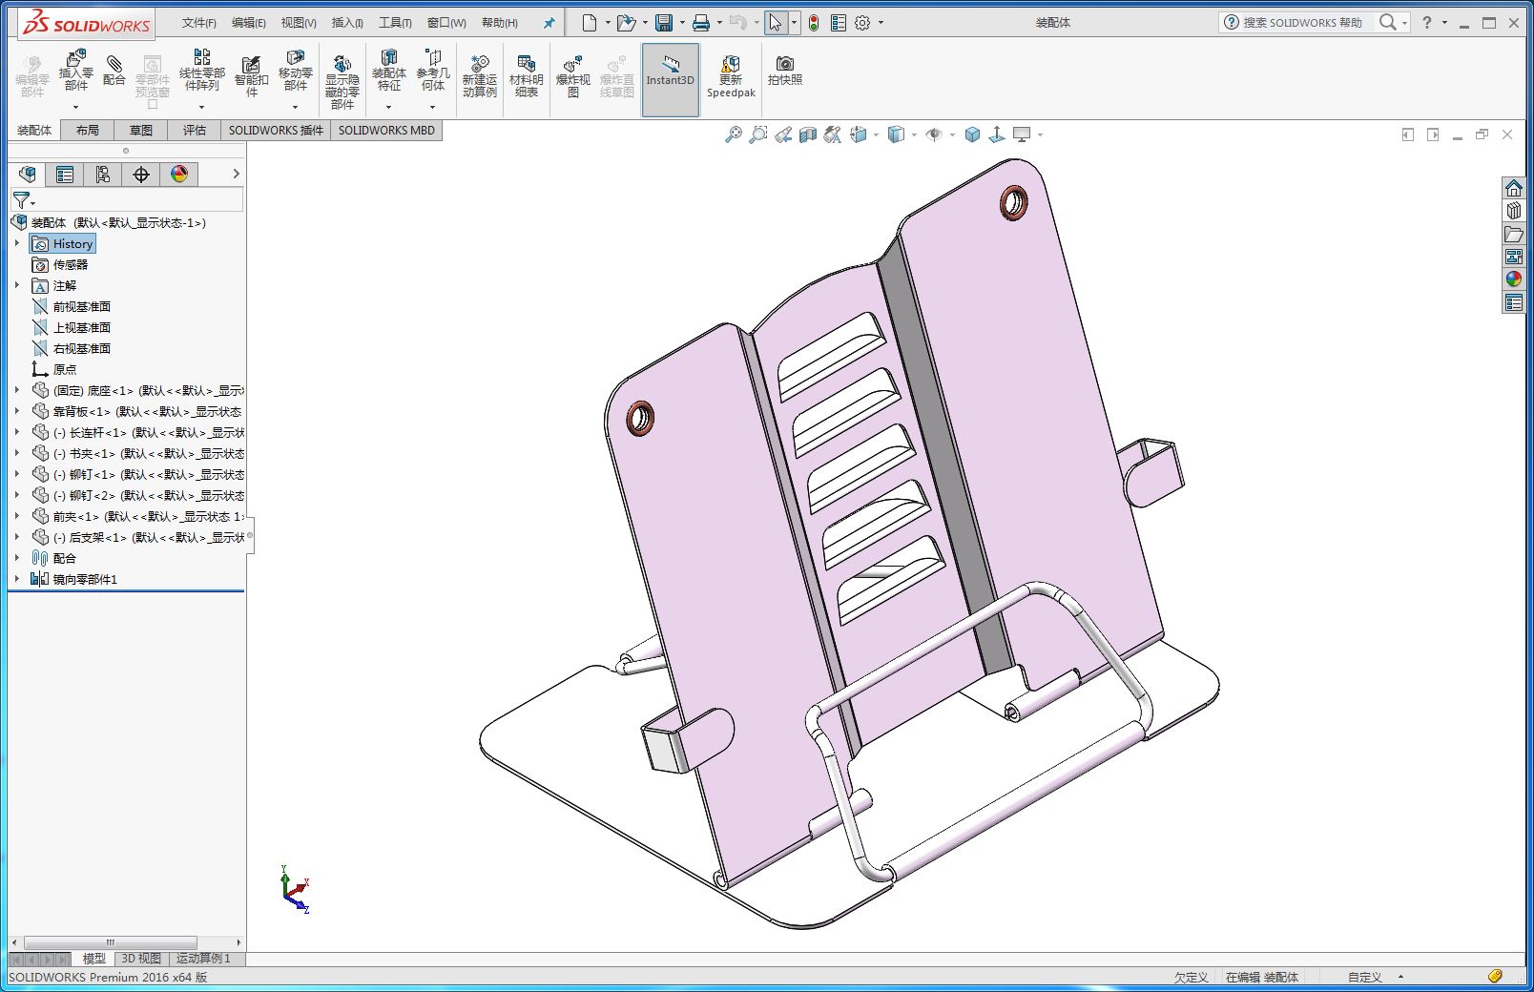Screen dimensions: 1534x992
Task: Open the 线性零部件阵列 dropdown arrow
Action: [x=202, y=107]
